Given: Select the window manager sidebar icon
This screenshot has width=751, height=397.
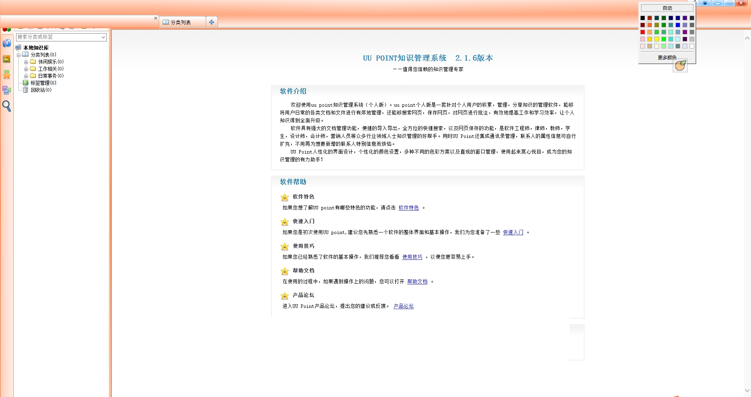Looking at the screenshot, I should click(x=7, y=90).
